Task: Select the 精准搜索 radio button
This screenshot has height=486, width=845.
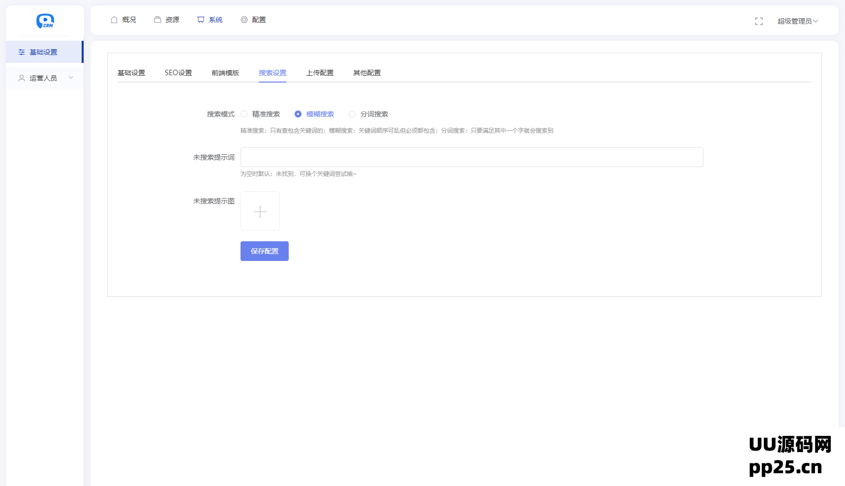Action: click(244, 114)
